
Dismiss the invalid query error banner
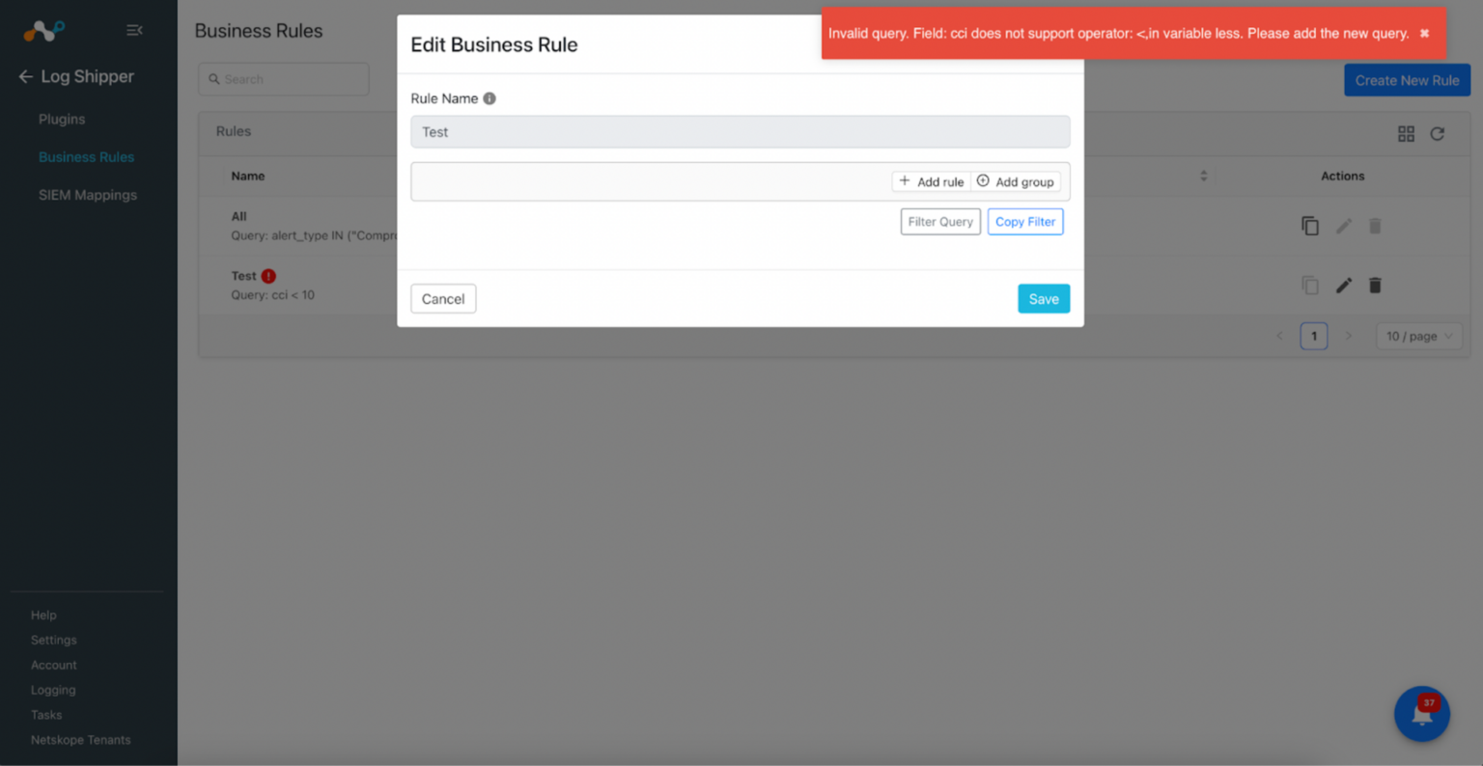point(1424,32)
